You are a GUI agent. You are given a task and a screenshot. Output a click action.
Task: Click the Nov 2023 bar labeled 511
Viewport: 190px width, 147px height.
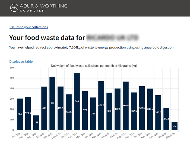coord(52,103)
